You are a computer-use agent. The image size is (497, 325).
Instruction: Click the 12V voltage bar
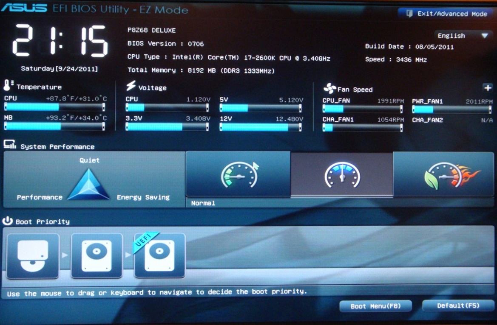(261, 127)
